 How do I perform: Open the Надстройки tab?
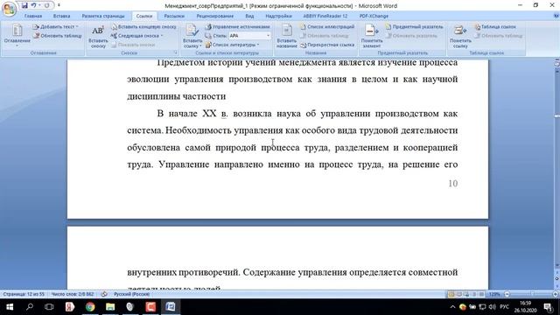pyautogui.click(x=278, y=16)
